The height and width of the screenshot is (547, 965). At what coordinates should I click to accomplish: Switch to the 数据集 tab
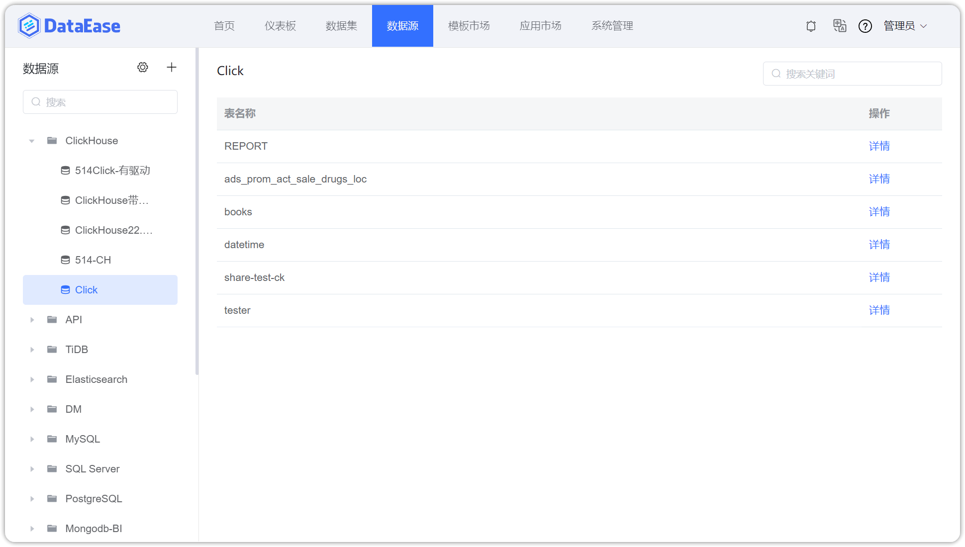point(341,26)
